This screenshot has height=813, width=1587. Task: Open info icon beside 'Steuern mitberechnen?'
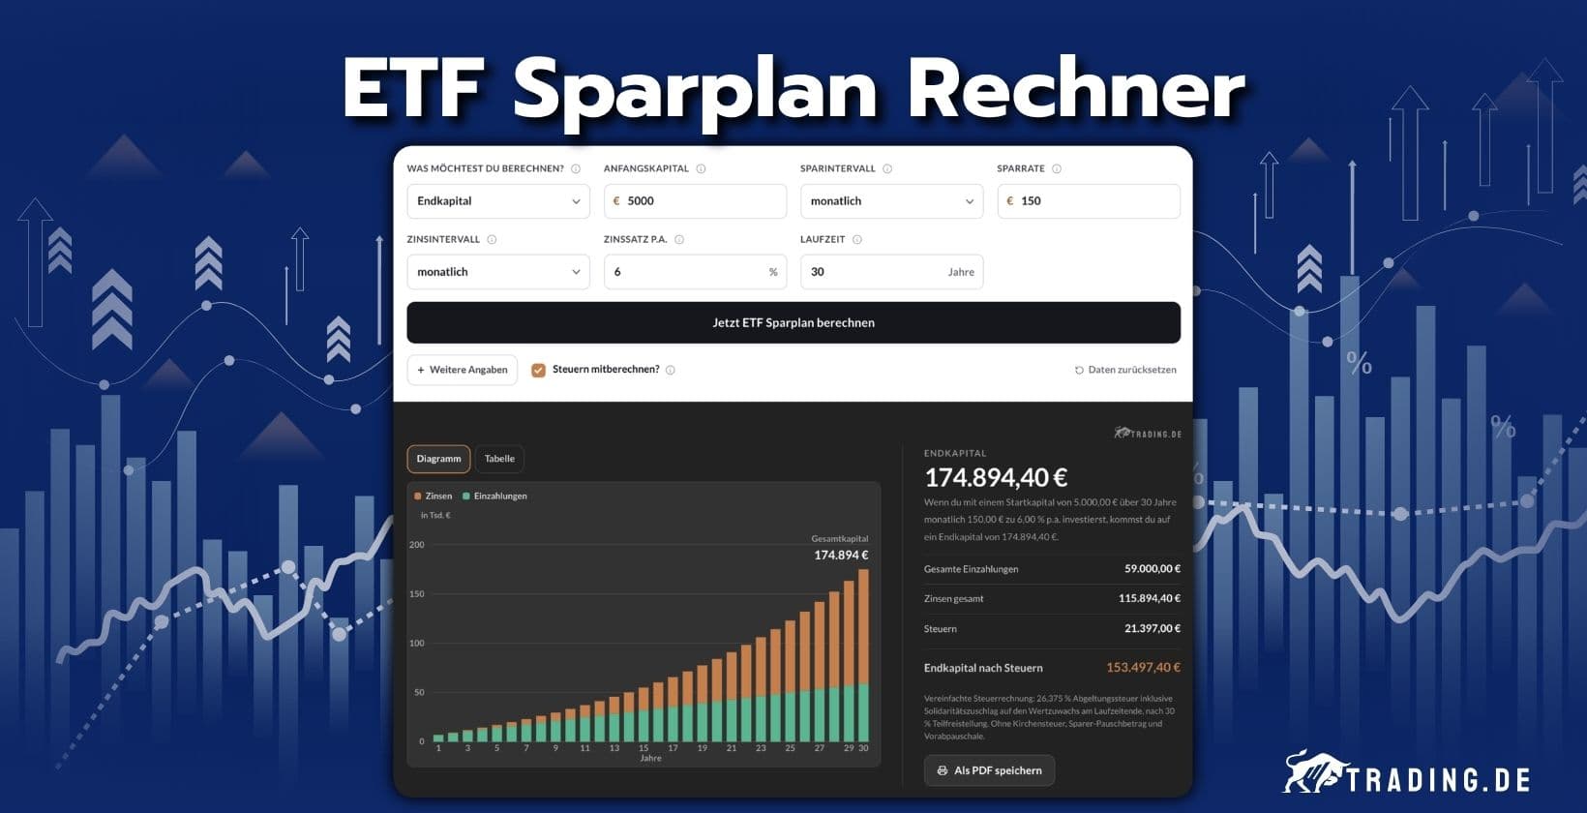(x=671, y=370)
